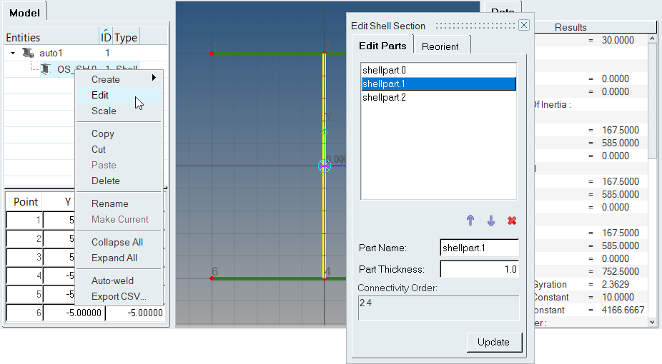Close the Edit Shell Section dialog
Screen dimensions: 662x364
point(523,25)
